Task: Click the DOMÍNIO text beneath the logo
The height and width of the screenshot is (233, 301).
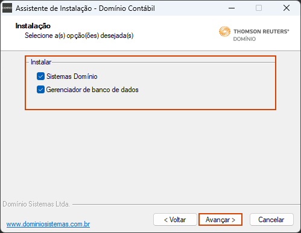Action: pyautogui.click(x=244, y=39)
